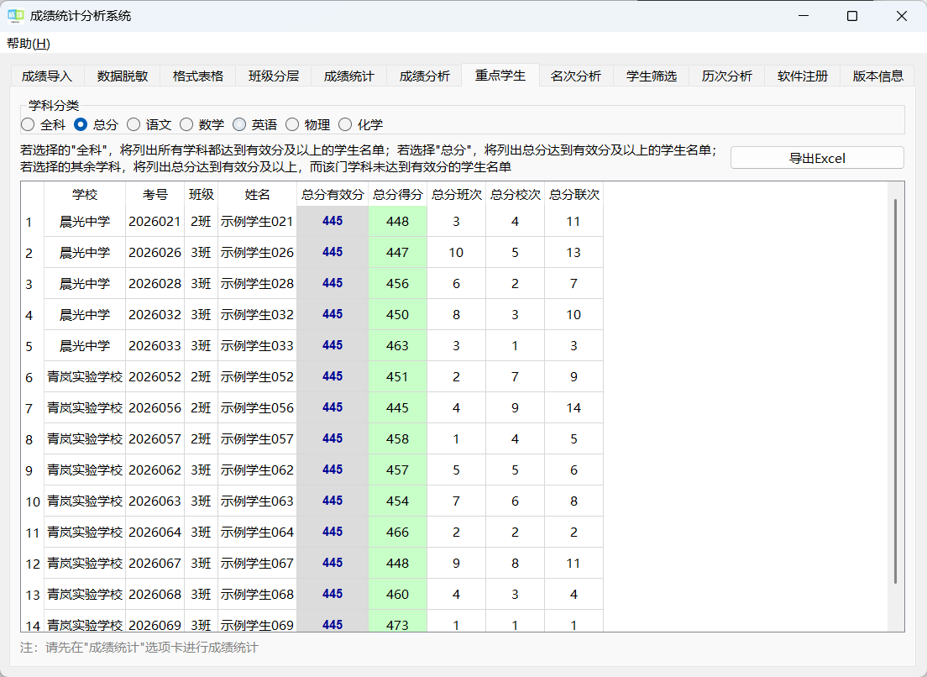The image size is (927, 677).
Task: Click exam number 2026032
Action: (154, 314)
